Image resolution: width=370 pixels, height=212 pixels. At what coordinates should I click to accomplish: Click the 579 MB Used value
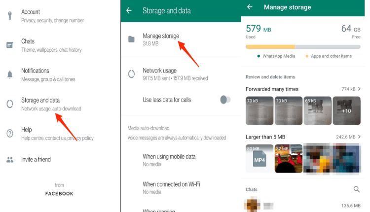(259, 29)
